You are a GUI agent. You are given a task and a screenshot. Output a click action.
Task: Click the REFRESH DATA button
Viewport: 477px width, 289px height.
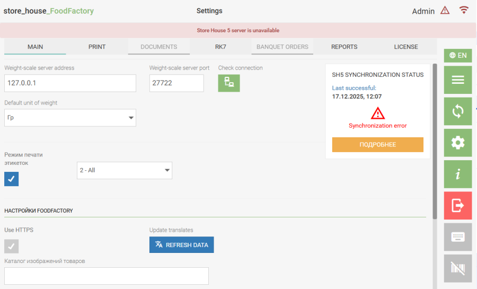182,245
